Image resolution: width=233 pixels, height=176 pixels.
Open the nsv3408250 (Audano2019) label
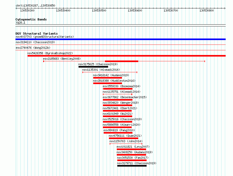pyautogui.click(x=135, y=152)
